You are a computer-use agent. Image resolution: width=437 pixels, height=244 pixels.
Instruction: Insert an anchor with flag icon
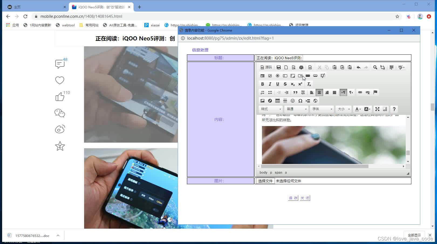(x=375, y=92)
